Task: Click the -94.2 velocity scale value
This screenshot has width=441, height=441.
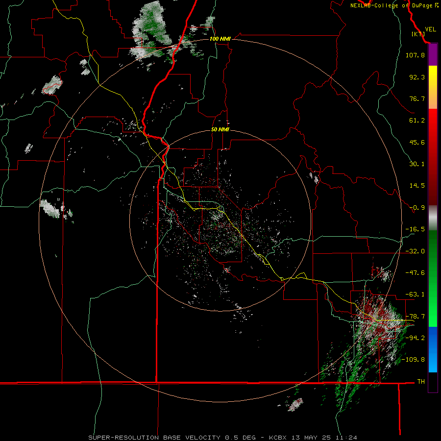Action: (x=415, y=338)
